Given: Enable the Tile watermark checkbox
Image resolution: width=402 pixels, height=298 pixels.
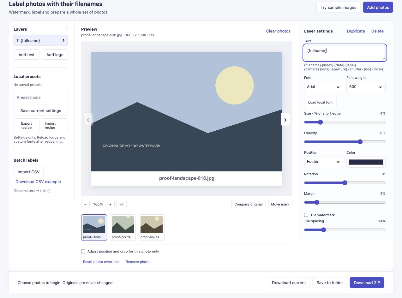Looking at the screenshot, I should (306, 215).
